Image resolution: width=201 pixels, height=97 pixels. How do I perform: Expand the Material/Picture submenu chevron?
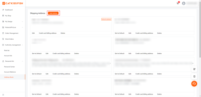(23, 27)
